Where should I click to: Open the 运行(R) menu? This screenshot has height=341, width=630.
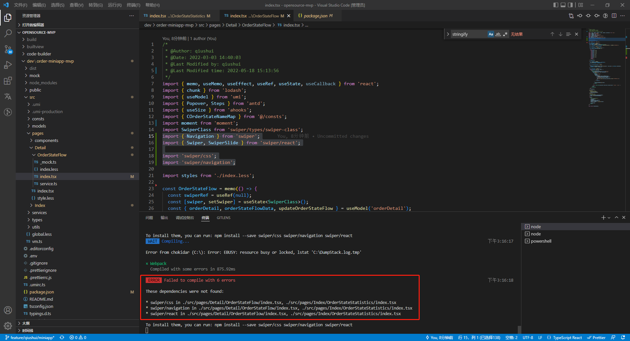pyautogui.click(x=114, y=5)
